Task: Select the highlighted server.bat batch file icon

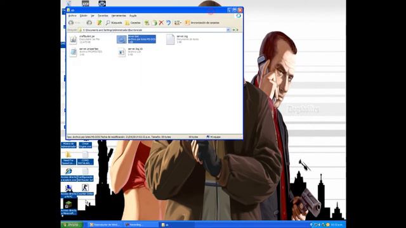Action: pyautogui.click(x=122, y=39)
